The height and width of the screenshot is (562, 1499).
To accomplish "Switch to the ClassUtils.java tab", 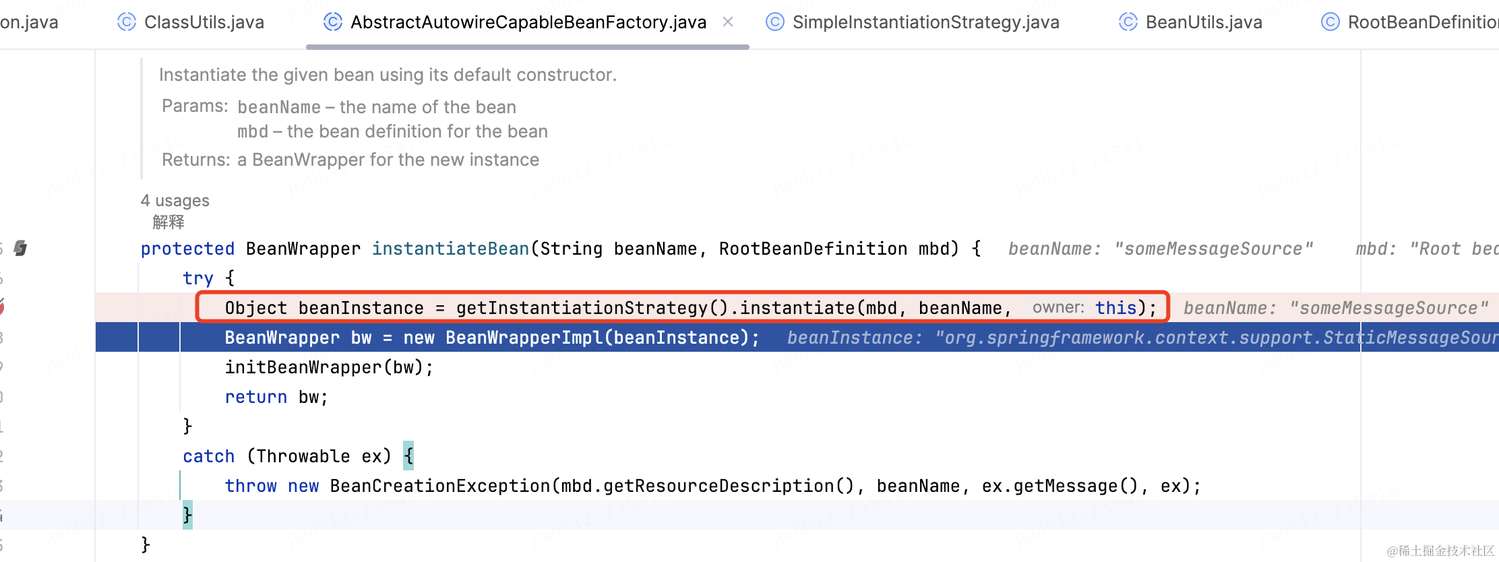I will point(204,22).
